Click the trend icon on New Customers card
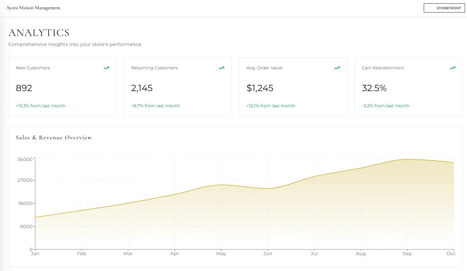This screenshot has width=467, height=271. (106, 68)
